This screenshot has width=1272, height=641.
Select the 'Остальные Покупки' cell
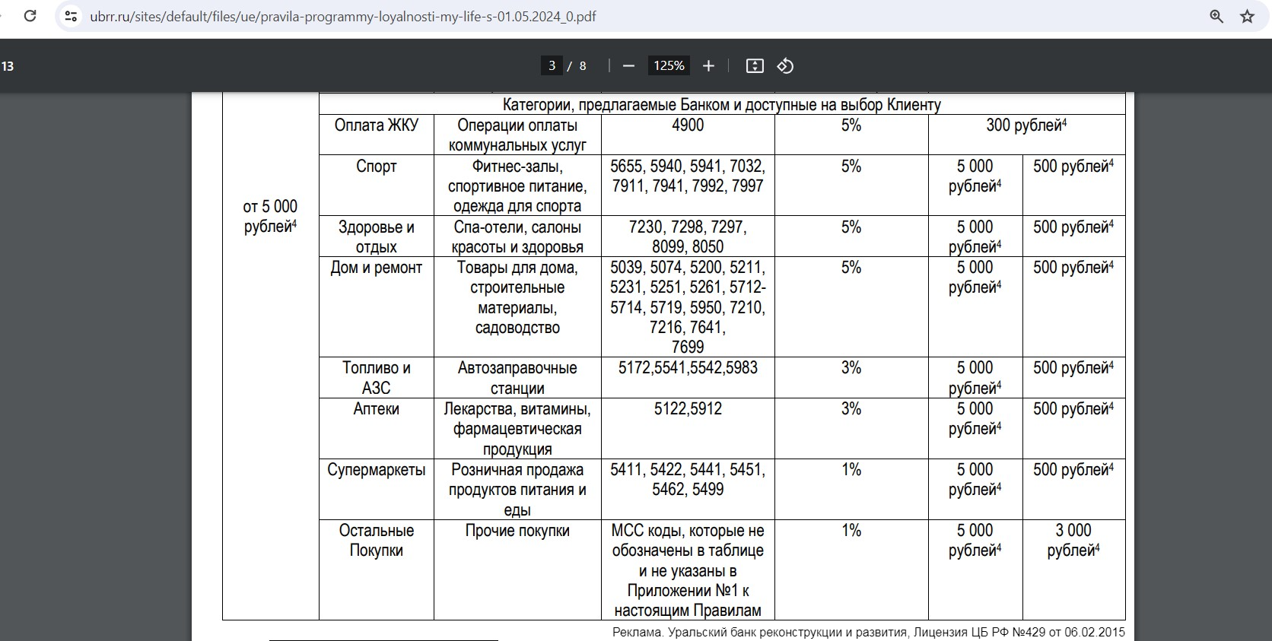click(377, 570)
